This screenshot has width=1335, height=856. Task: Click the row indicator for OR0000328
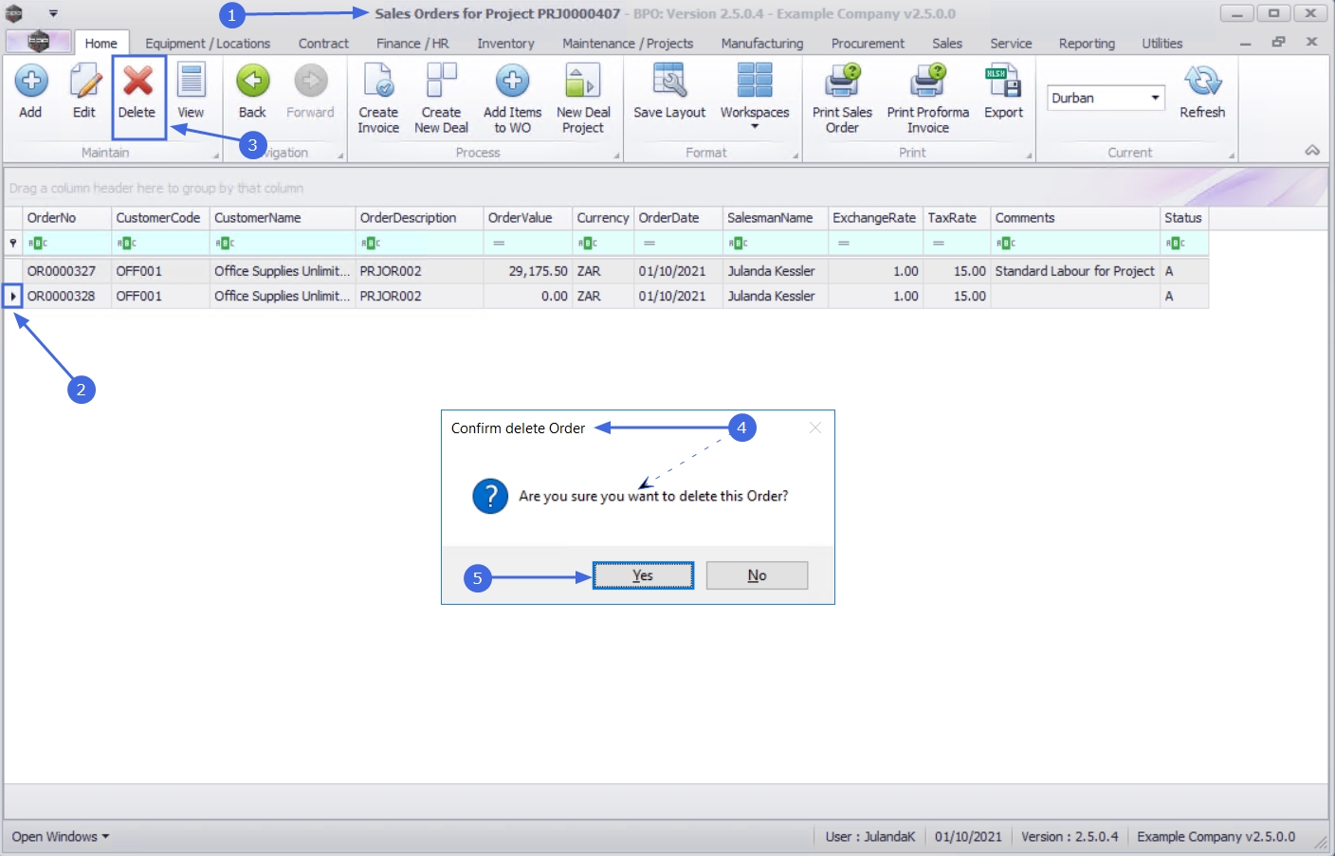(x=12, y=296)
